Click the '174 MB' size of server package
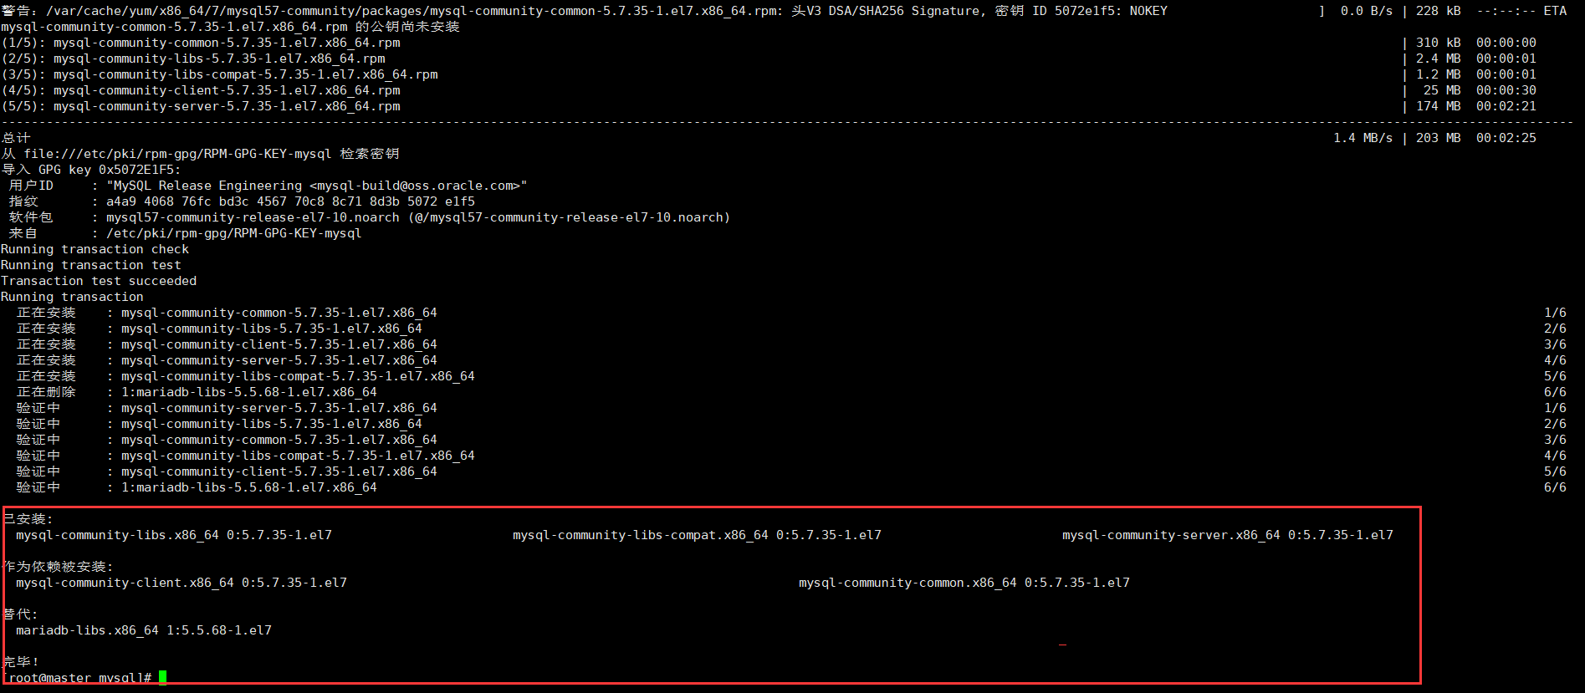 click(1439, 106)
